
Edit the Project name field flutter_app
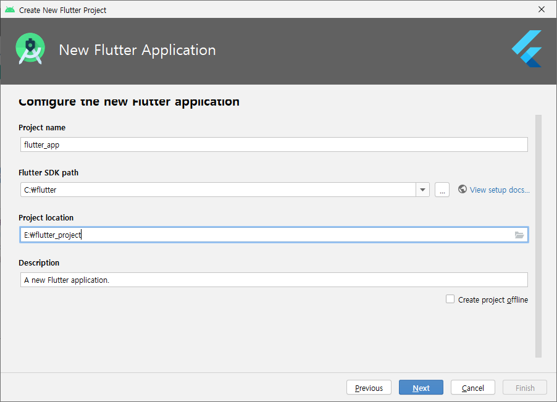coord(274,144)
